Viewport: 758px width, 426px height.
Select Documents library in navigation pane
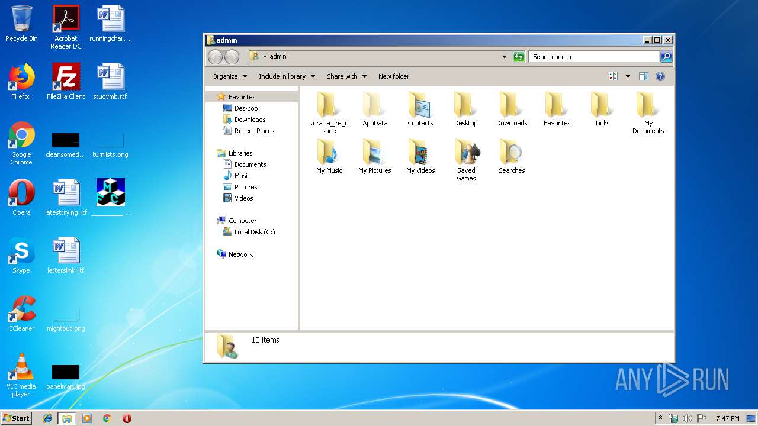(250, 164)
